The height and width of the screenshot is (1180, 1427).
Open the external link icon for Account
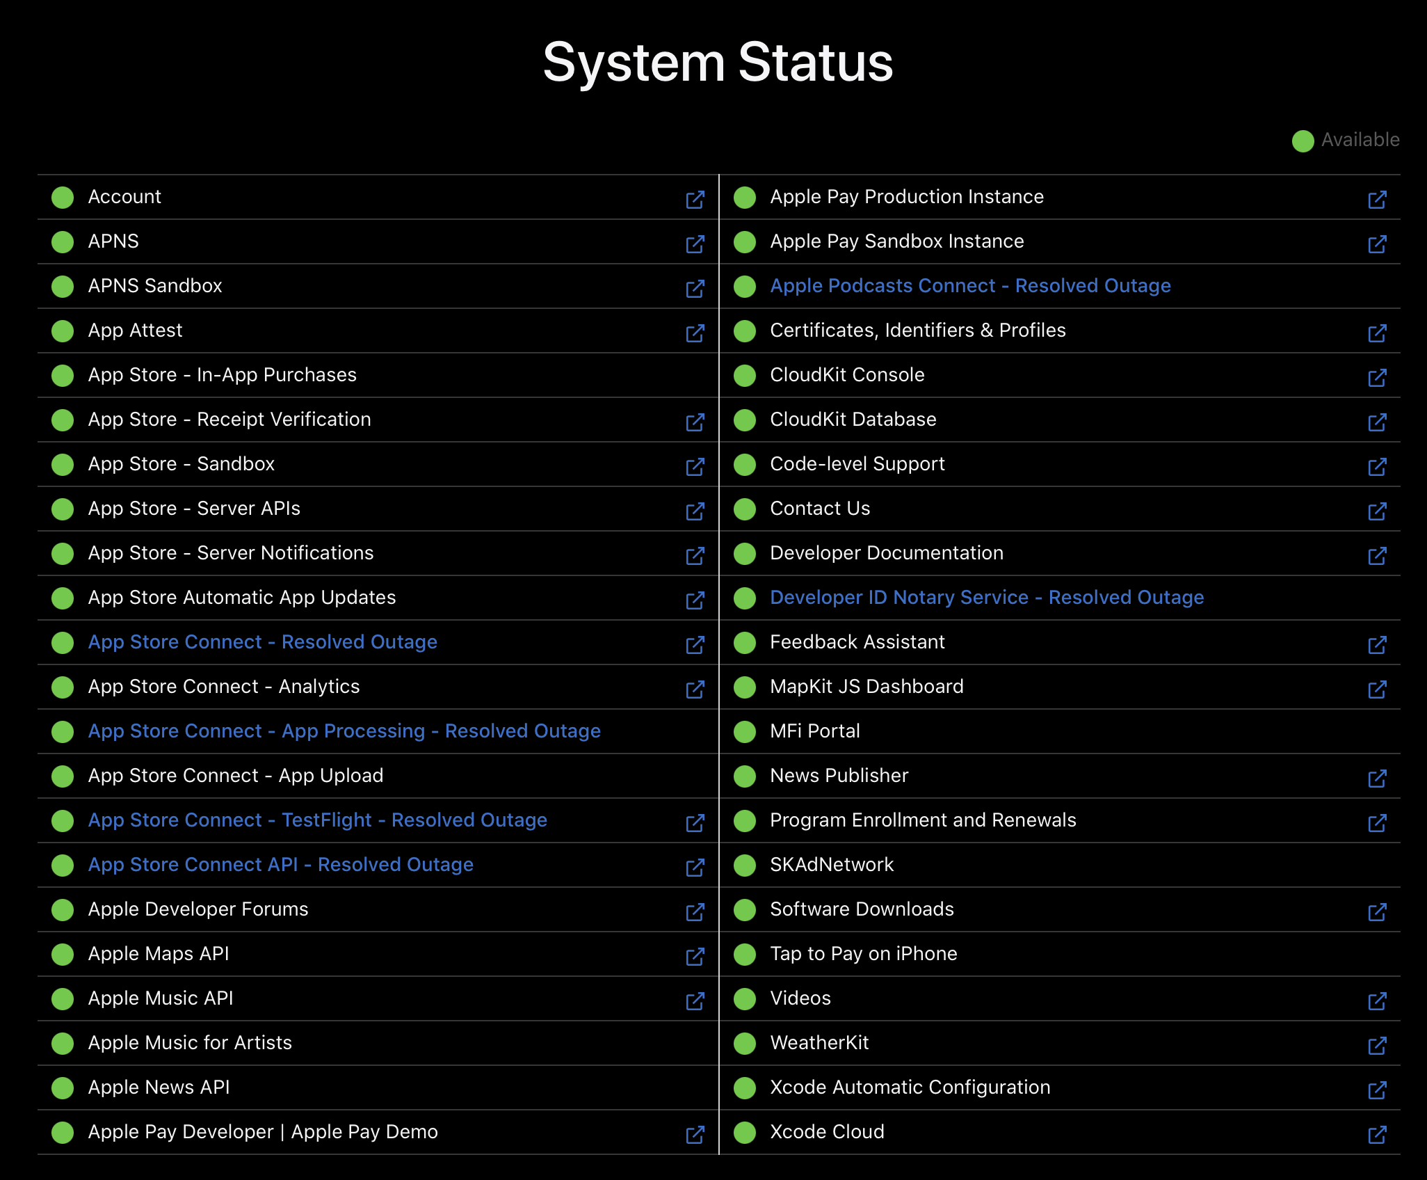pos(695,200)
